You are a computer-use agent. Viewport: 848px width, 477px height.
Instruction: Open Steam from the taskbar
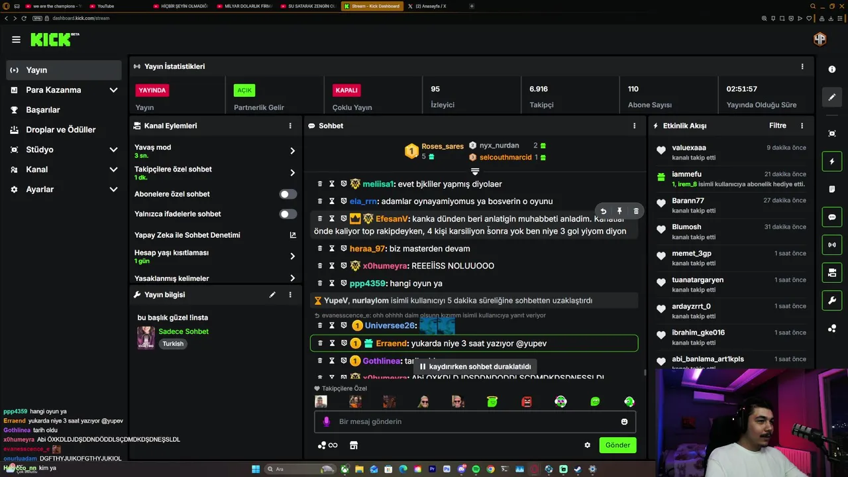pyautogui.click(x=578, y=469)
